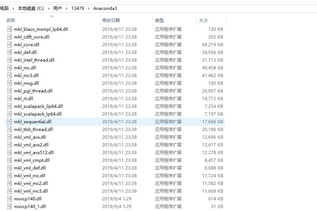Click the 69,219 KB size value
Viewport: 317px width, 211px height.
click(212, 45)
